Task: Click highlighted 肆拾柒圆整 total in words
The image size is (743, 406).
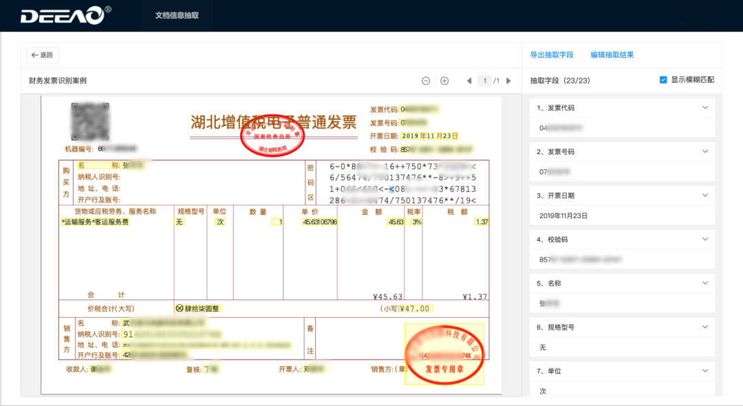Action: 197,308
